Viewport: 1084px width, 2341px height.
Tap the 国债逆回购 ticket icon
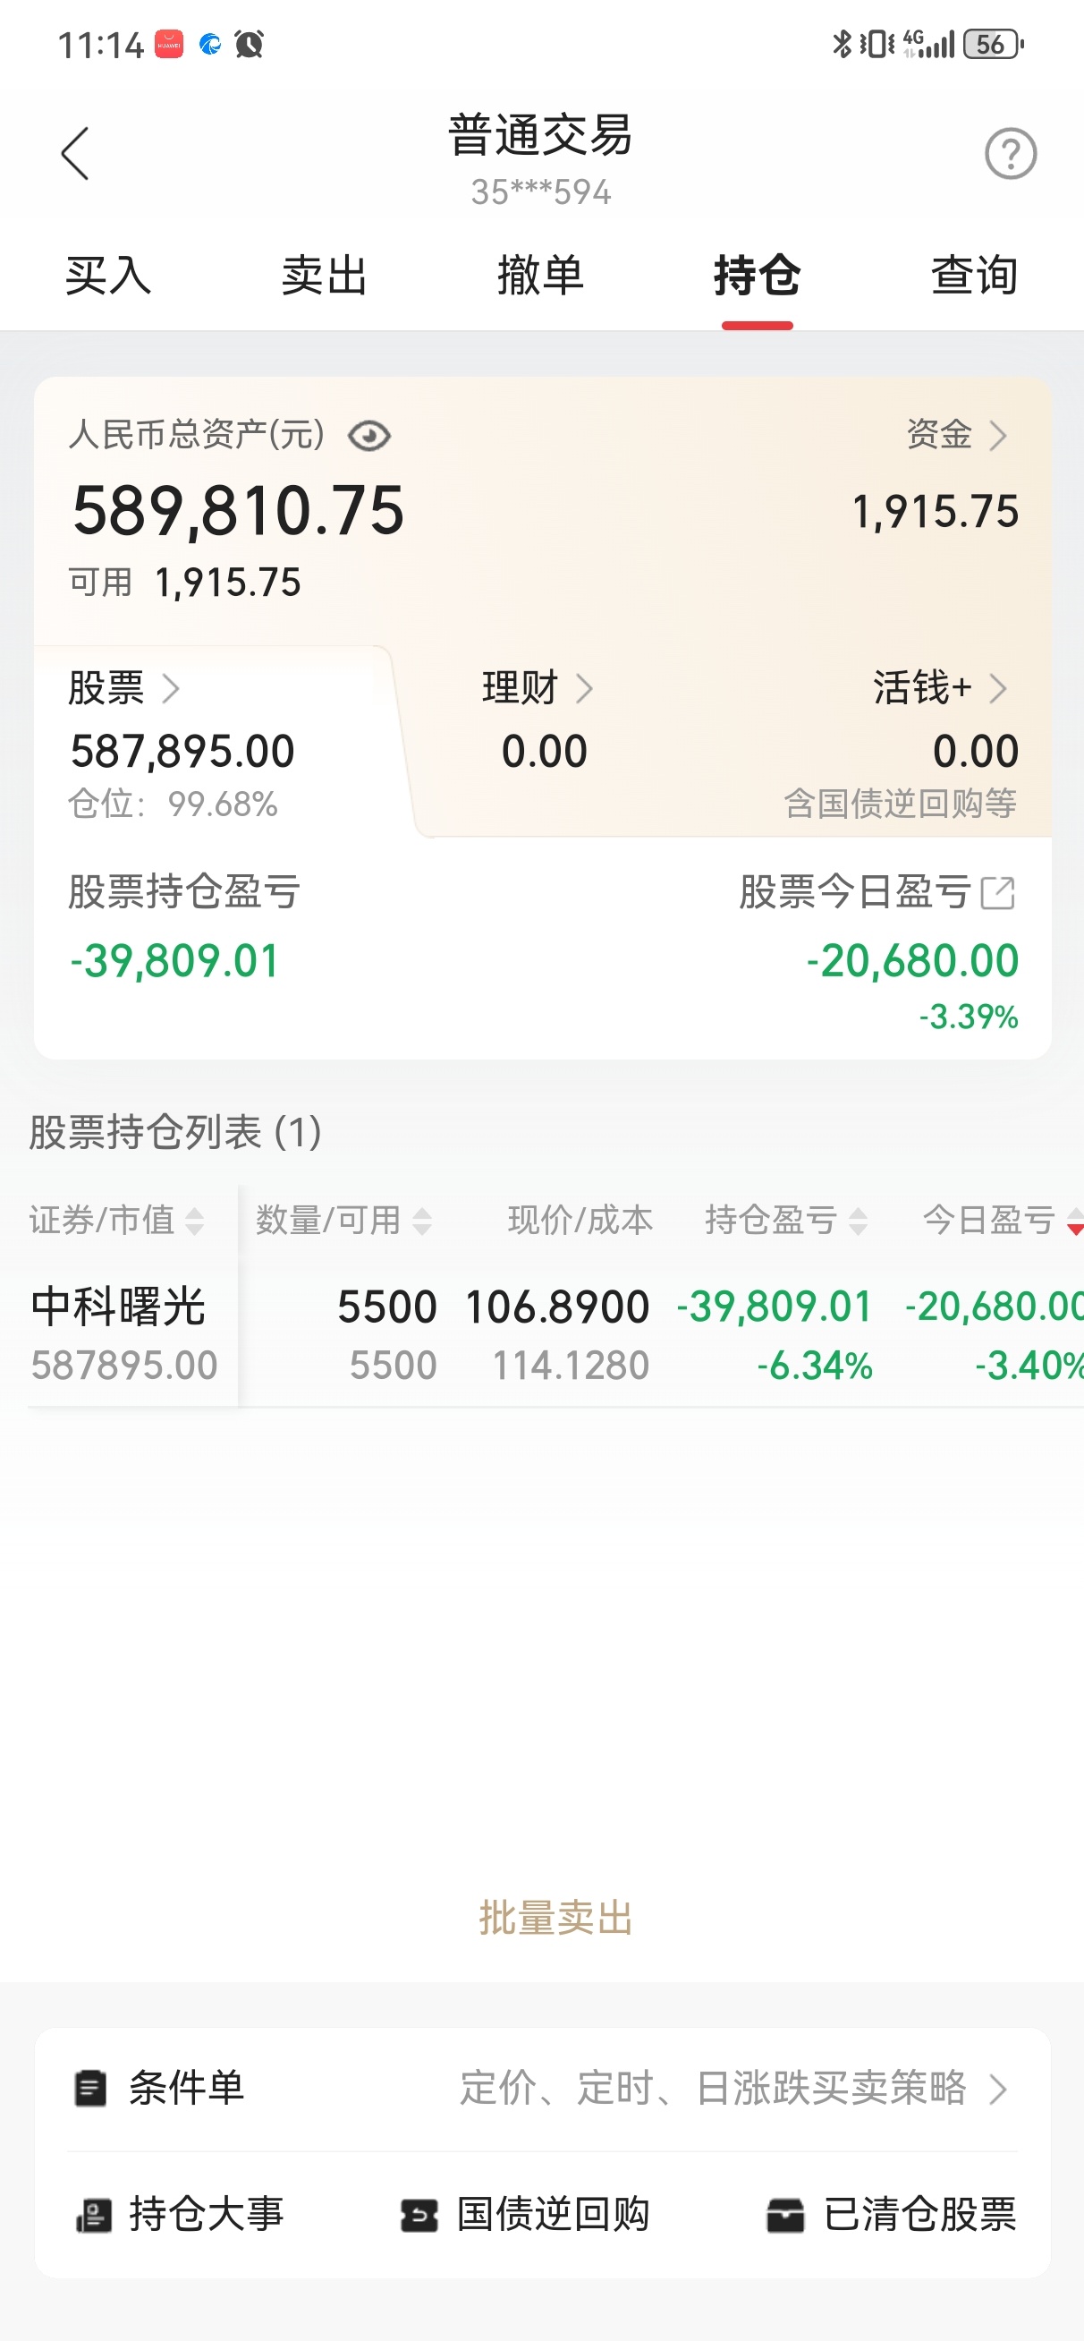[x=419, y=2215]
